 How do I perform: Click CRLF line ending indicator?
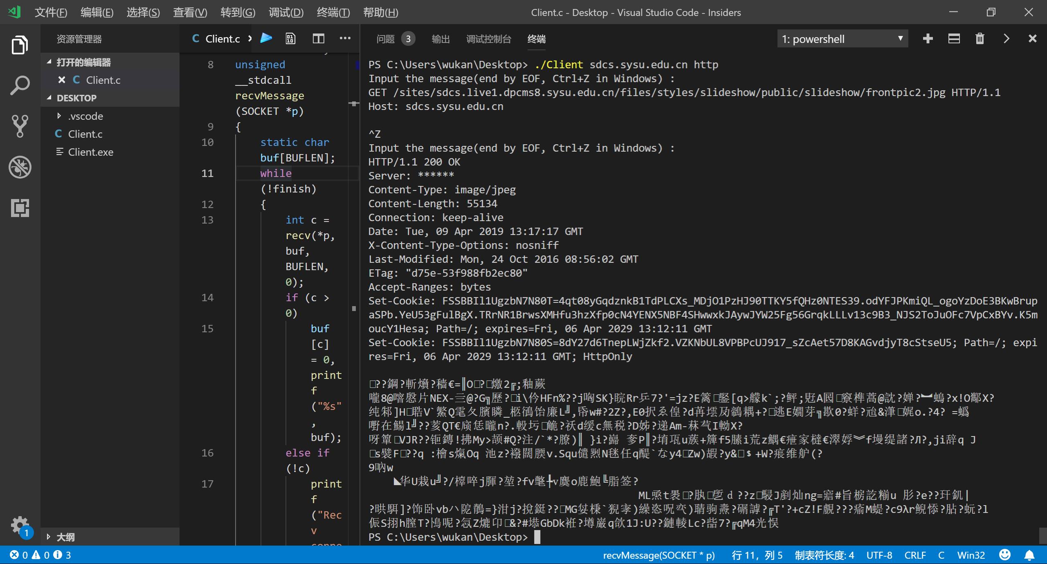(915, 555)
